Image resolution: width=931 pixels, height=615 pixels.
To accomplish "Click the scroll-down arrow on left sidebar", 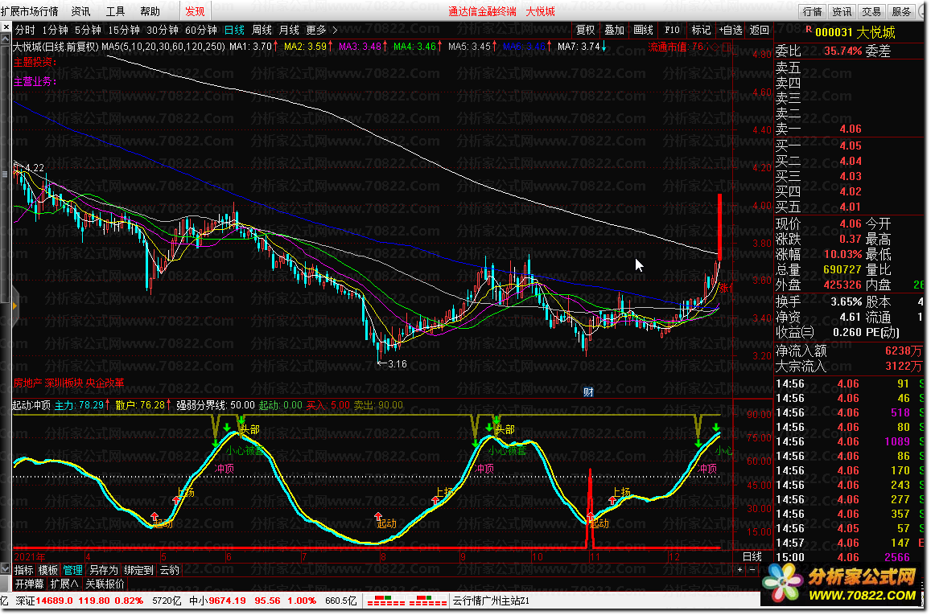I will tap(6, 569).
